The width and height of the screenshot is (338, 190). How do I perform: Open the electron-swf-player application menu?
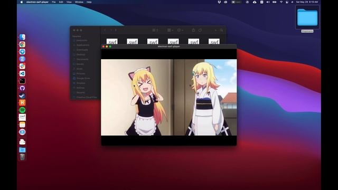[37, 2]
